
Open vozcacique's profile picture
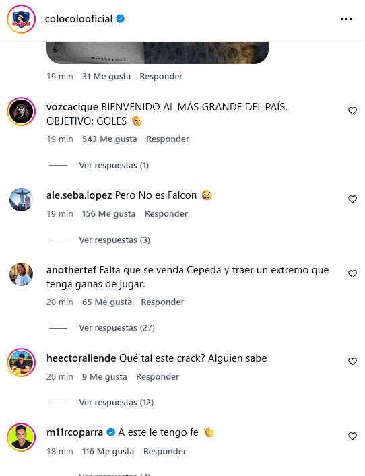pos(22,111)
